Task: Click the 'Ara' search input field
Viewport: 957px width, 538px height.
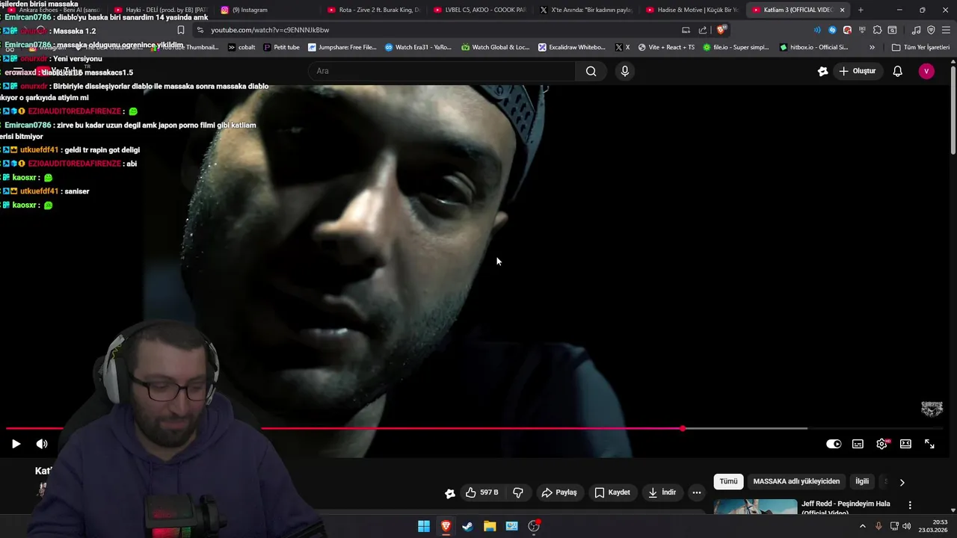Action: [x=441, y=71]
